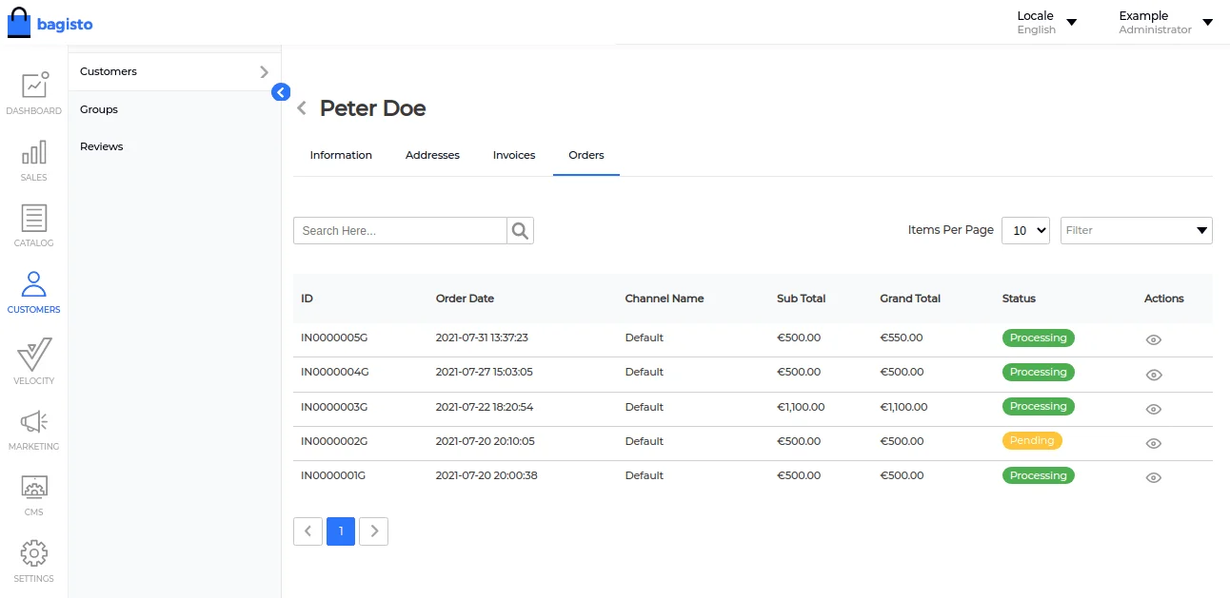Go to next page of orders

[x=374, y=531]
